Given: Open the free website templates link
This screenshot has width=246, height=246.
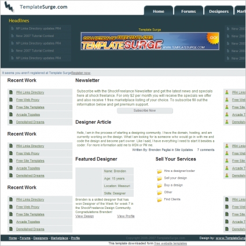Looking at the screenshot, I should tap(171, 244).
